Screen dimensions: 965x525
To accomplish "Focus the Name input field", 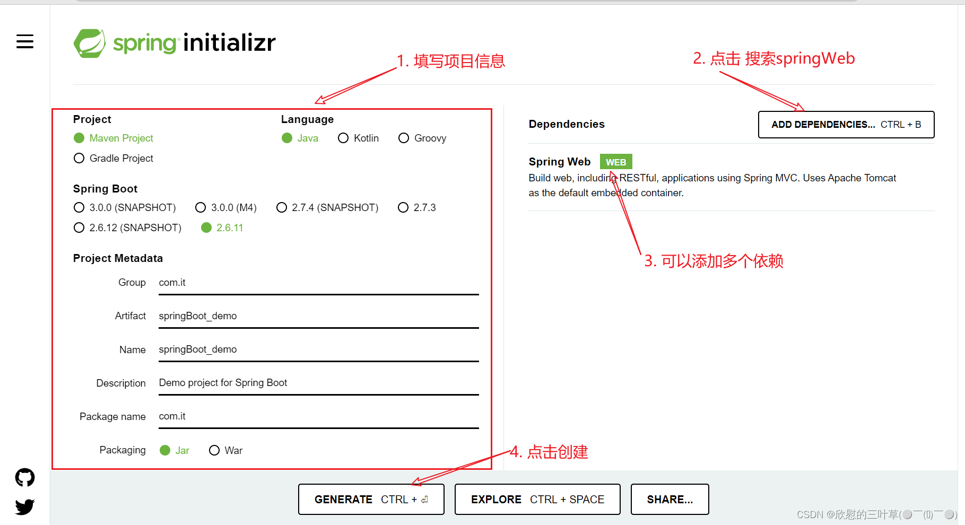I will [319, 350].
